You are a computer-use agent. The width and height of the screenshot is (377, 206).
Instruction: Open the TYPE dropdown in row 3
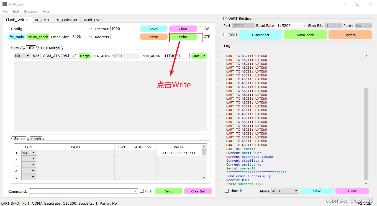(29, 165)
